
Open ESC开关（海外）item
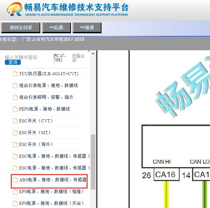click(x=36, y=144)
